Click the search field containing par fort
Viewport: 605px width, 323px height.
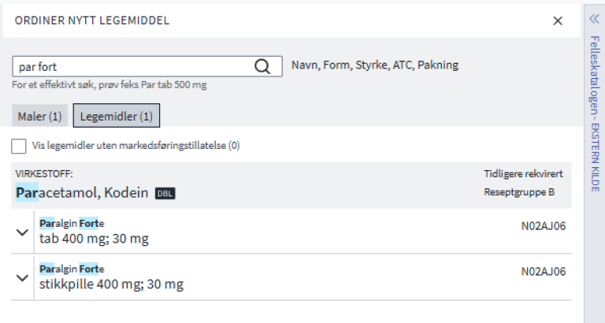[x=134, y=67]
